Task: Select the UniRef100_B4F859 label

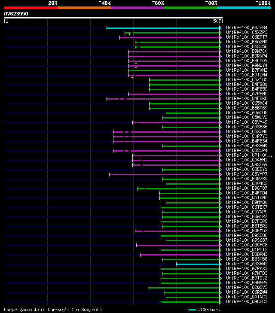Action: pyautogui.click(x=247, y=89)
